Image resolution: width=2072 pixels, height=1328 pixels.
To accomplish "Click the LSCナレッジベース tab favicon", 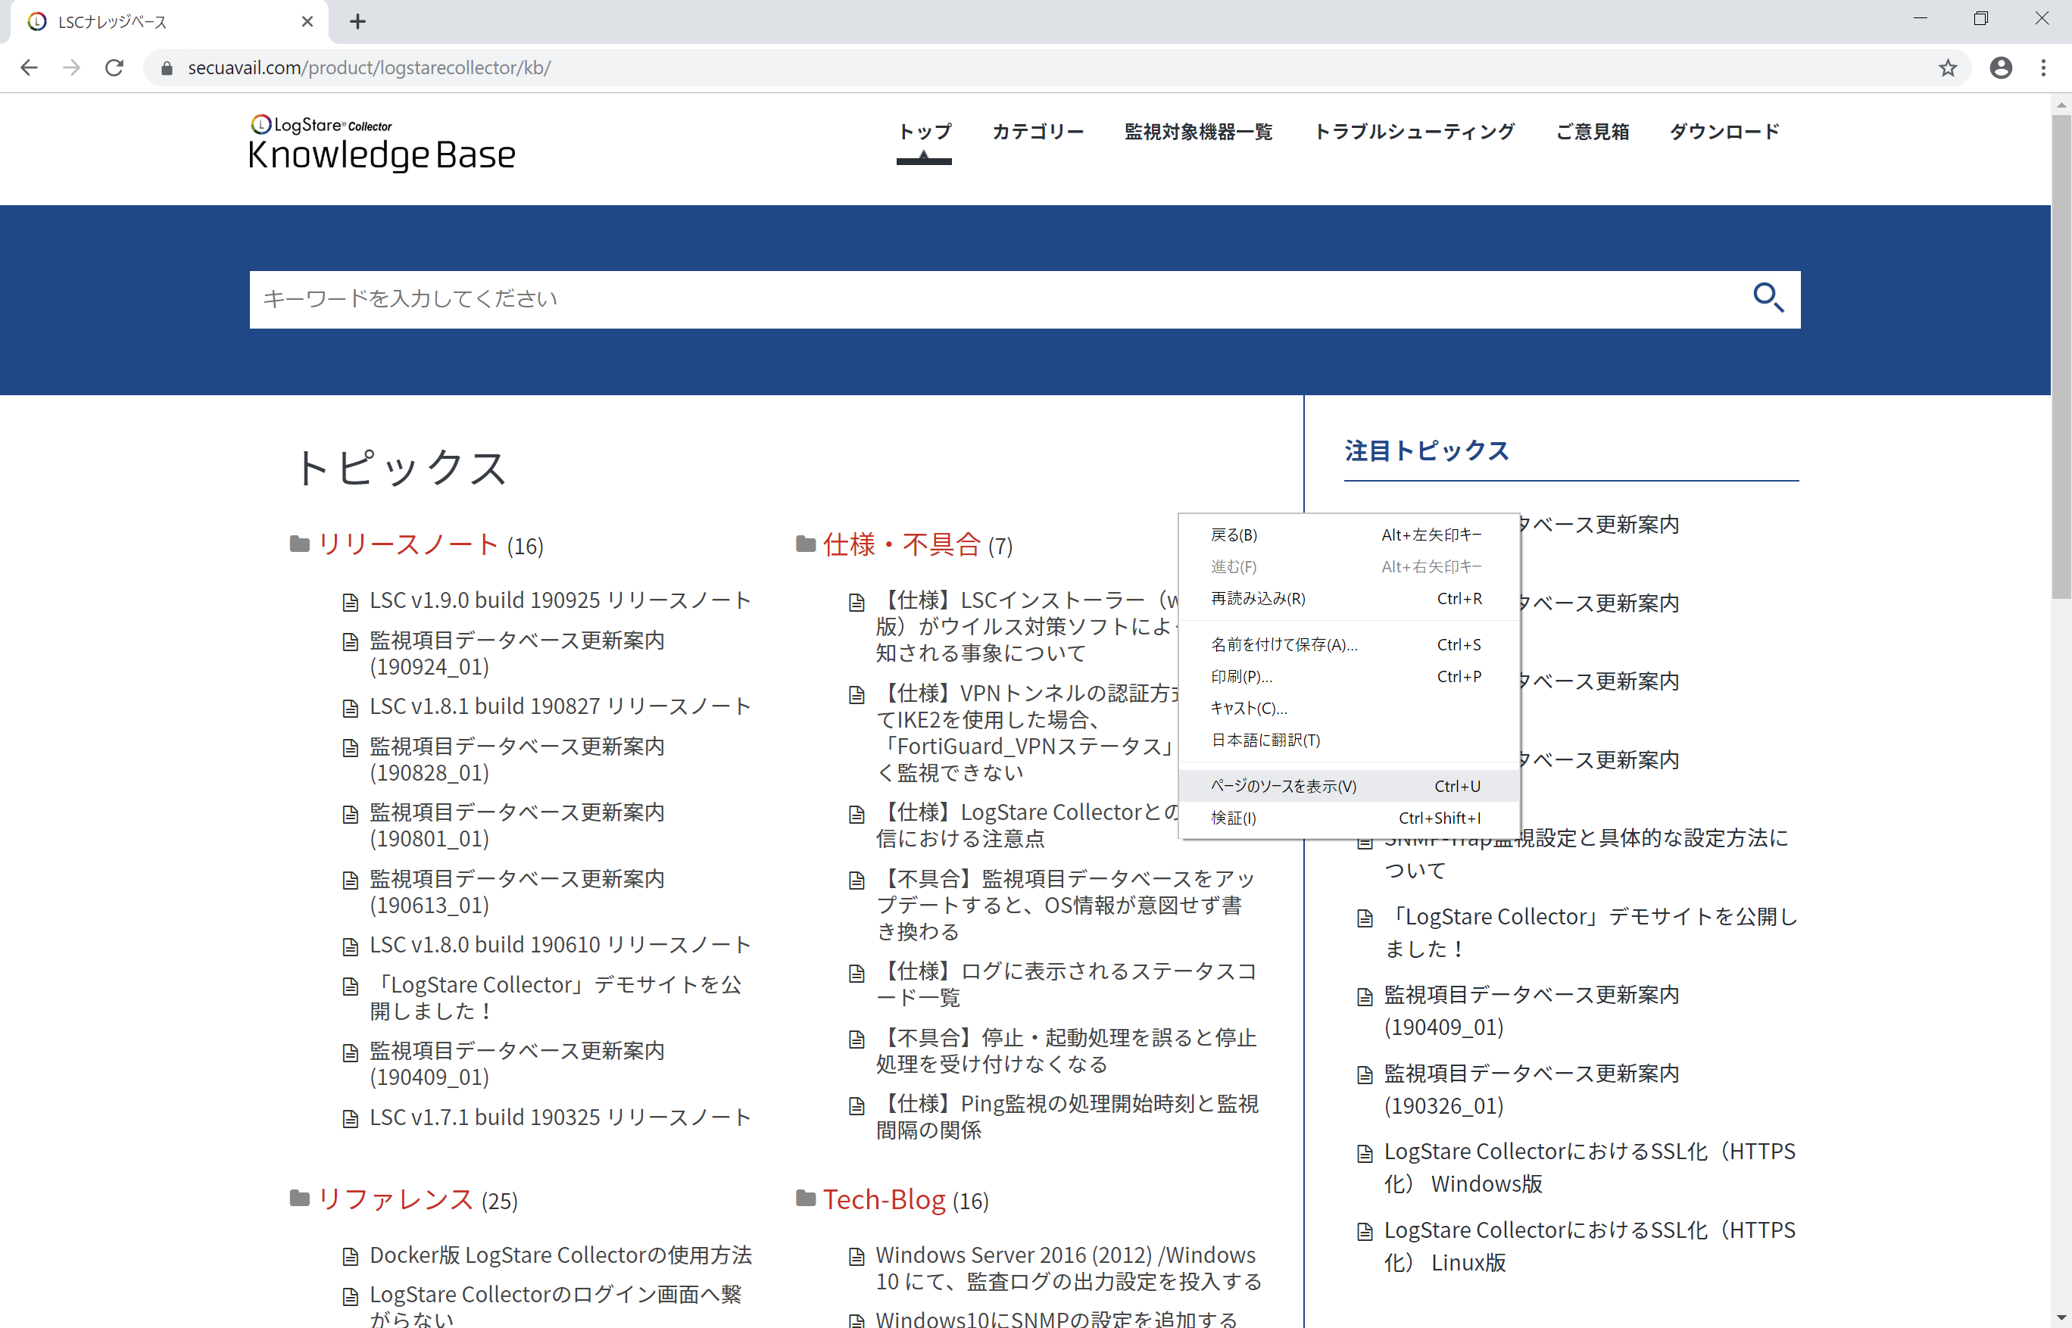I will pos(37,21).
